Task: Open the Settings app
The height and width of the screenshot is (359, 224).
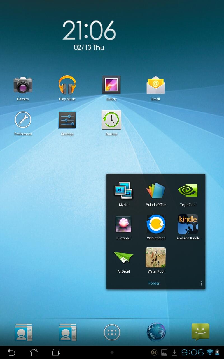Action: tap(67, 120)
